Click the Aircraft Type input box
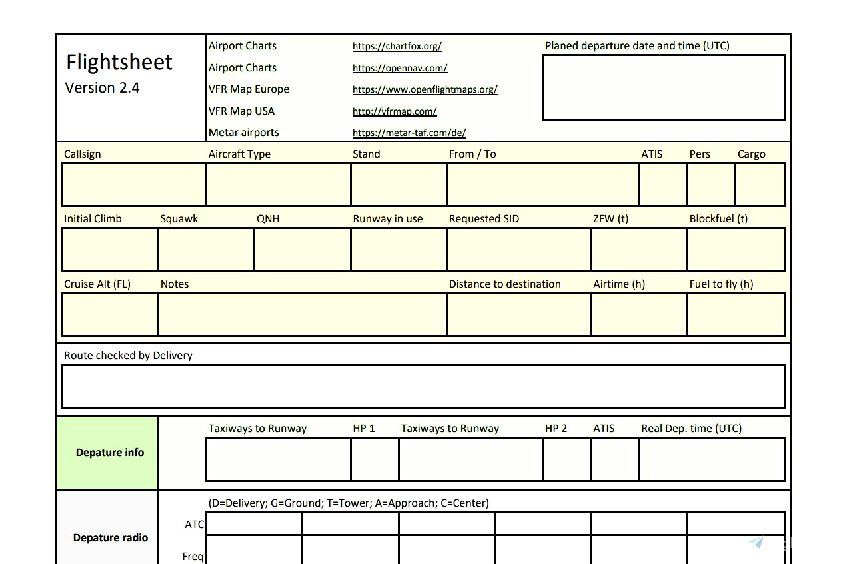This screenshot has width=855, height=564. point(277,184)
